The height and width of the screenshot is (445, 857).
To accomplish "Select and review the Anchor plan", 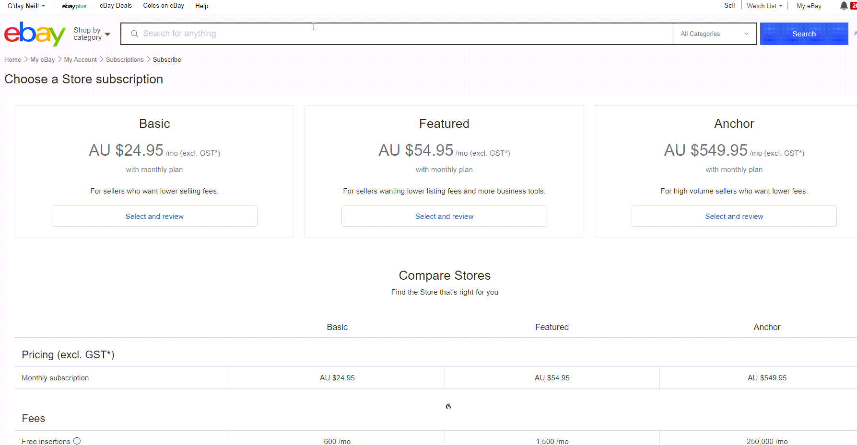I will (x=734, y=216).
